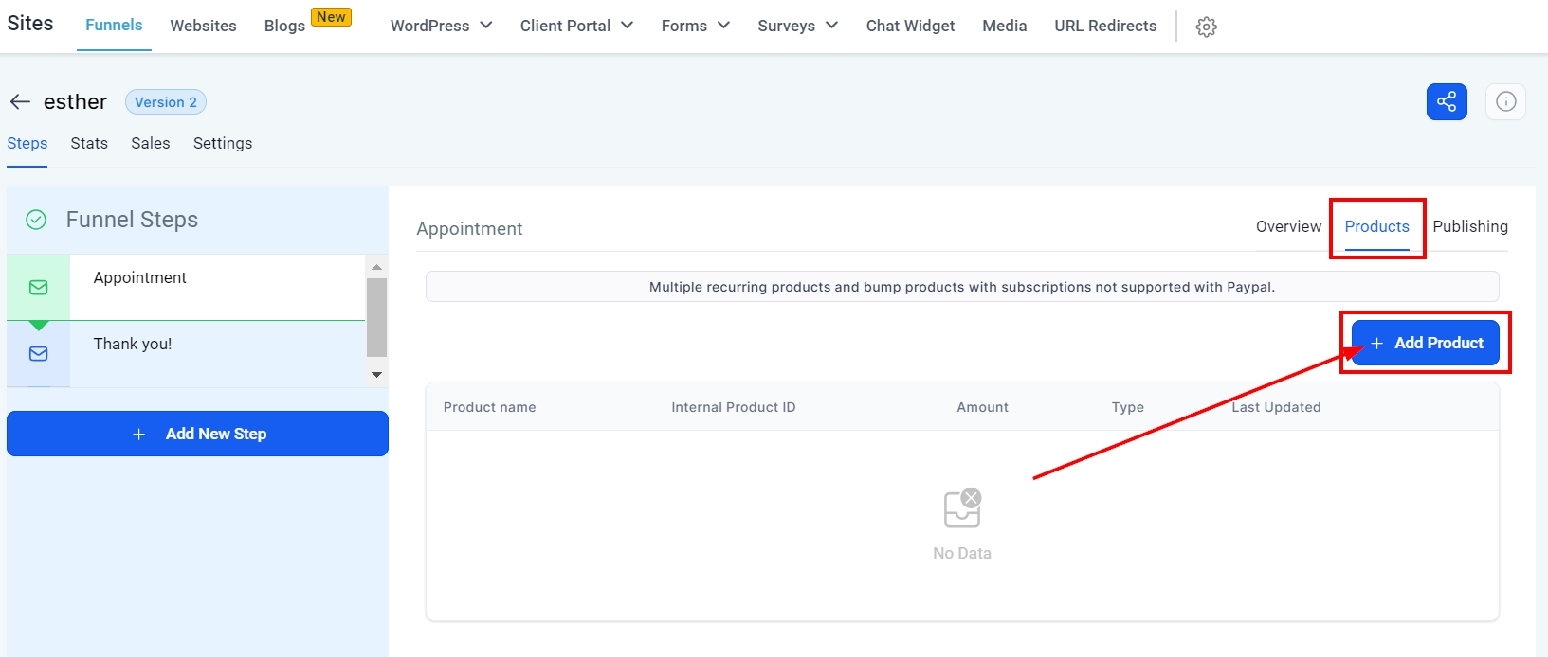Go to URL Redirects menu item
This screenshot has height=657, width=1548.
[1105, 26]
